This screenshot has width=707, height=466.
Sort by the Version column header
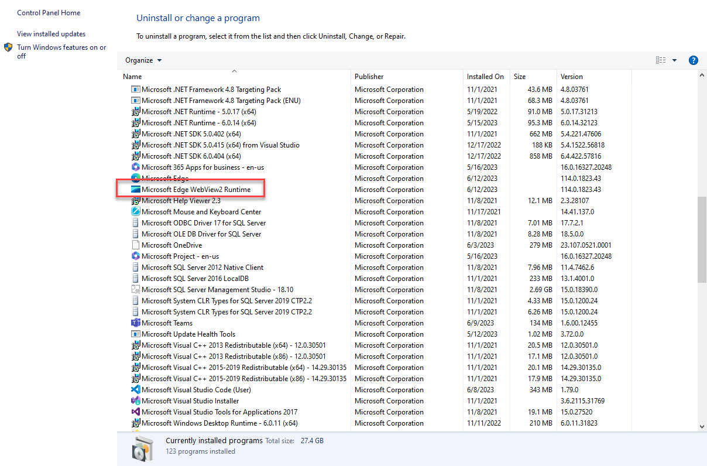[x=594, y=77]
